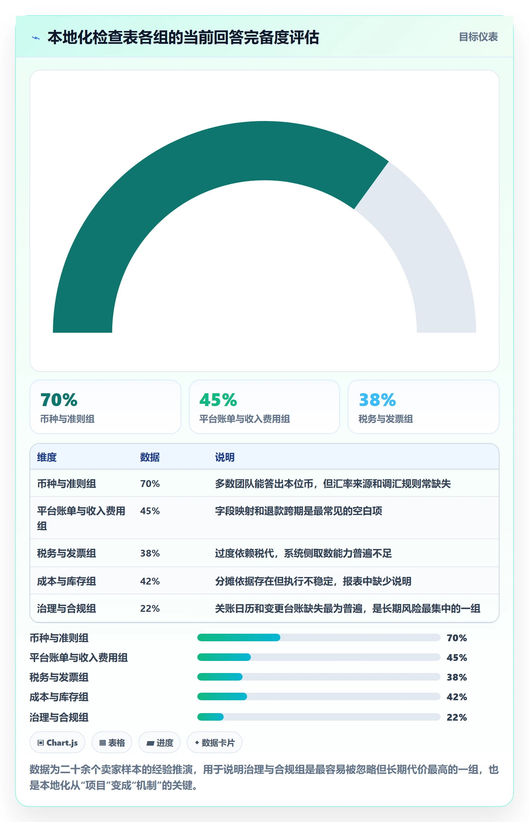This screenshot has width=529, height=822.
Task: Click the diamond icon in the 数据卡片 chip
Action: click(197, 743)
